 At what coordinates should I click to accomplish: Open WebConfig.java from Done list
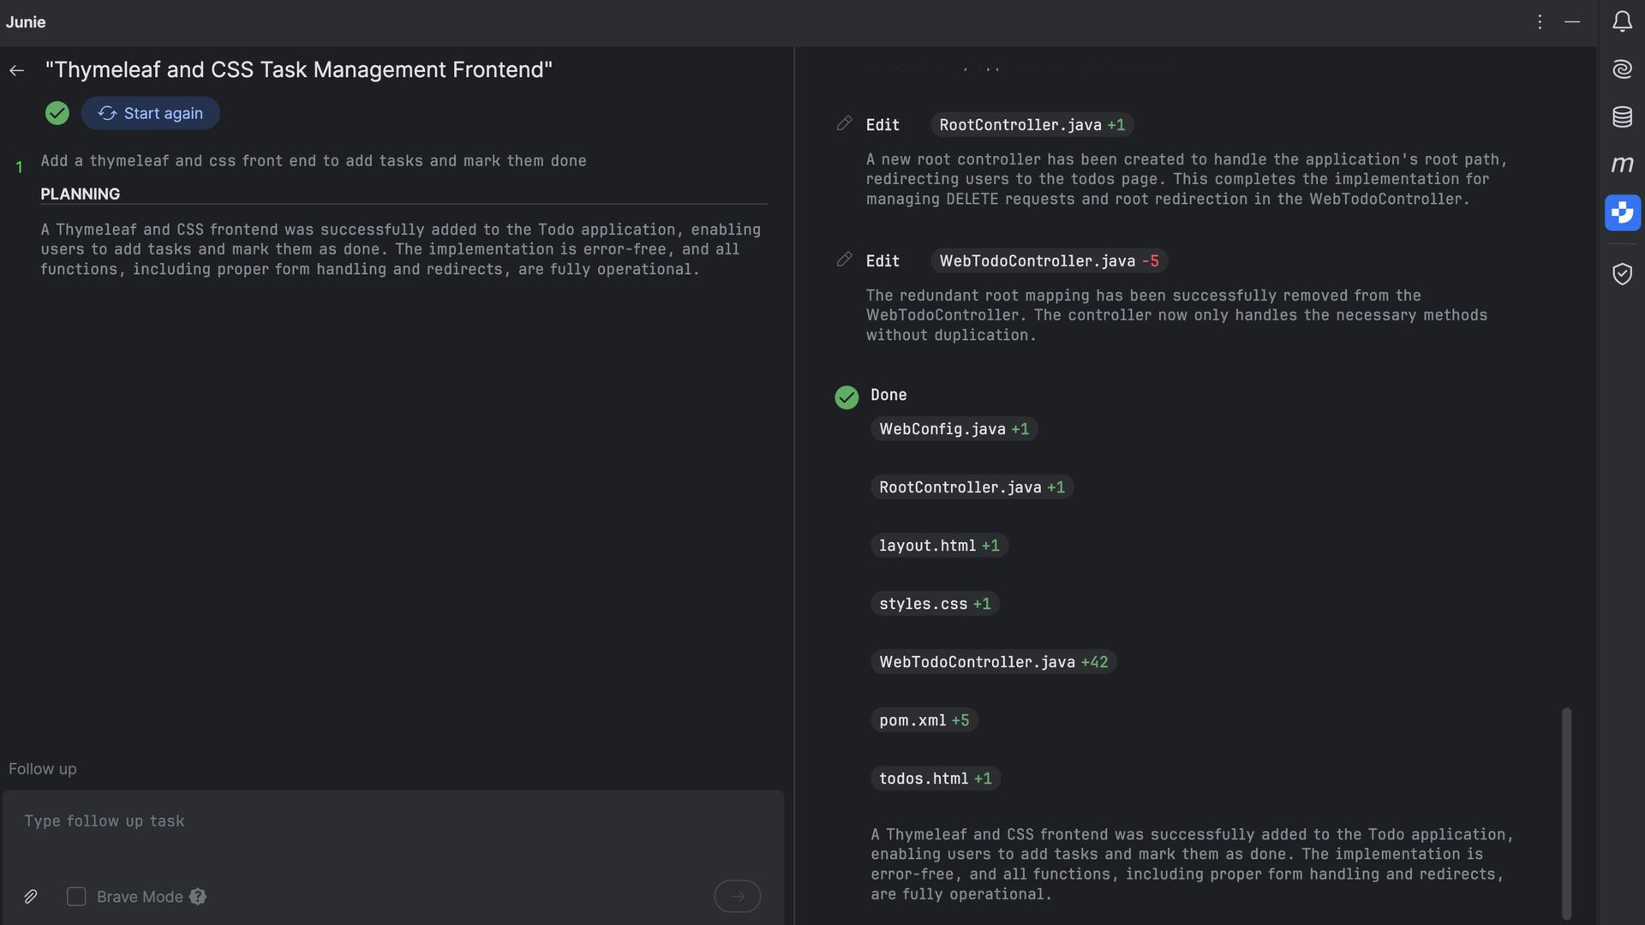pyautogui.click(x=953, y=429)
